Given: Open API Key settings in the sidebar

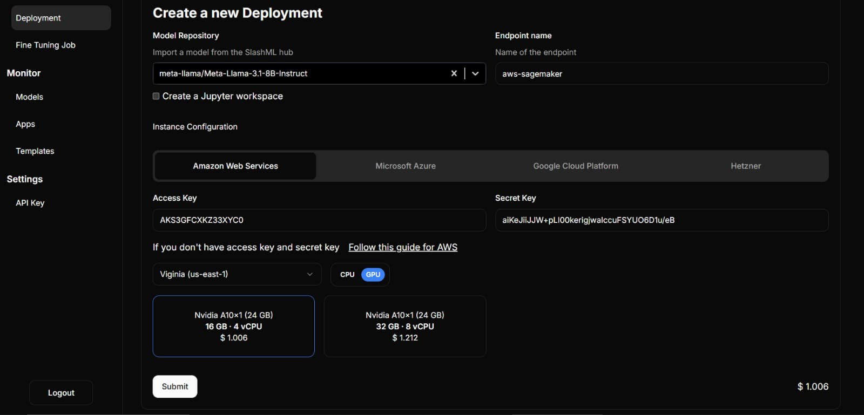Looking at the screenshot, I should pos(30,203).
